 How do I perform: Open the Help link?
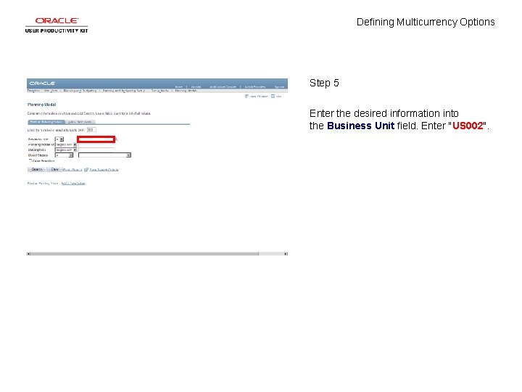click(279, 97)
